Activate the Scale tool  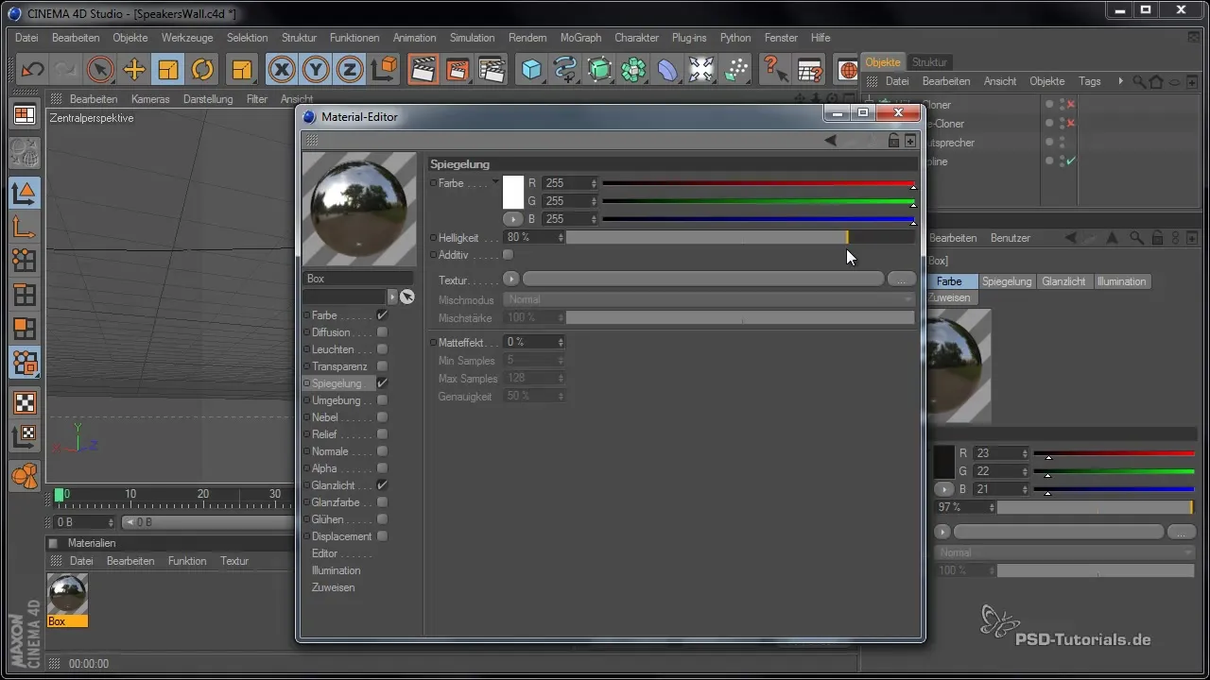[168, 69]
